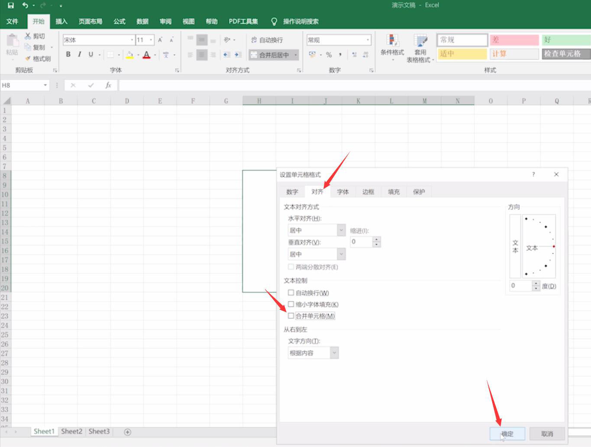Click the Save icon in title bar
This screenshot has width=591, height=447.
point(11,6)
